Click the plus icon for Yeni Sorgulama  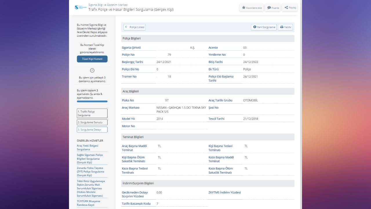[255, 27]
